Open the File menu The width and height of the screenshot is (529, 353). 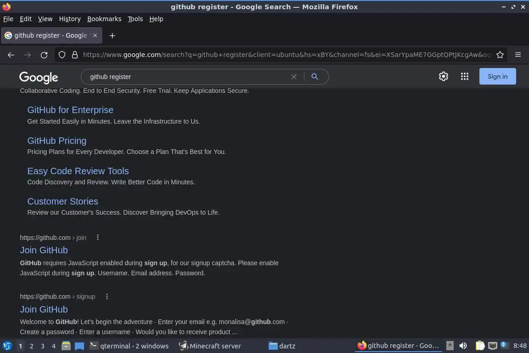pyautogui.click(x=8, y=19)
